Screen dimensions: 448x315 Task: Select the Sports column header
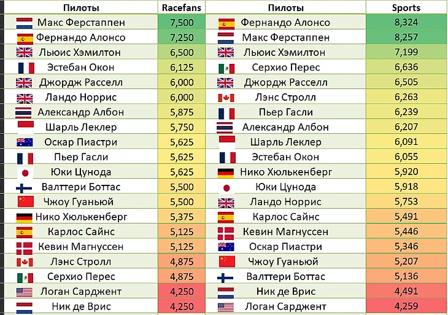click(x=406, y=7)
